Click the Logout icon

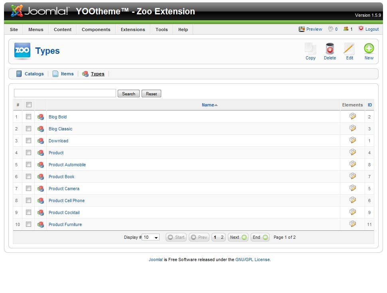click(x=361, y=29)
